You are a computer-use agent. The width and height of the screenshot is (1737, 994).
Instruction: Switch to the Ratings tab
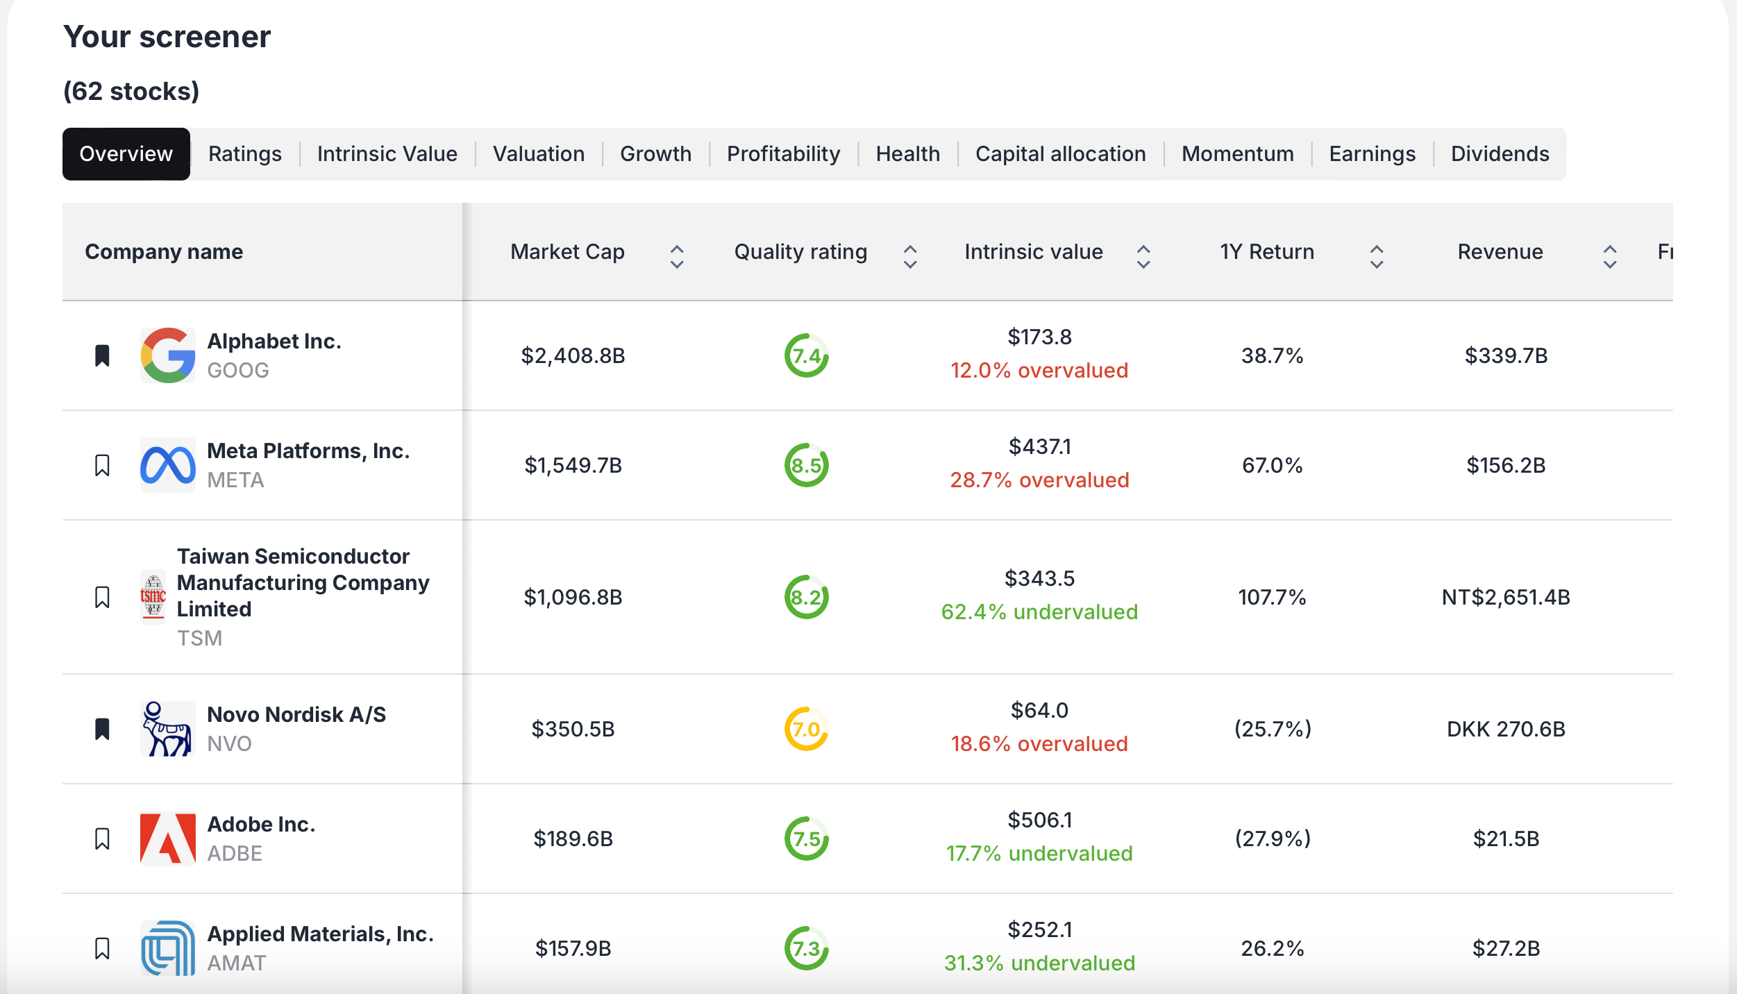[x=244, y=153]
